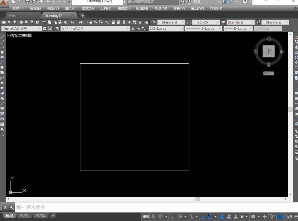Viewport: 298px width, 221px height.
Task: Select the Polygon draw tool
Action: [2, 52]
